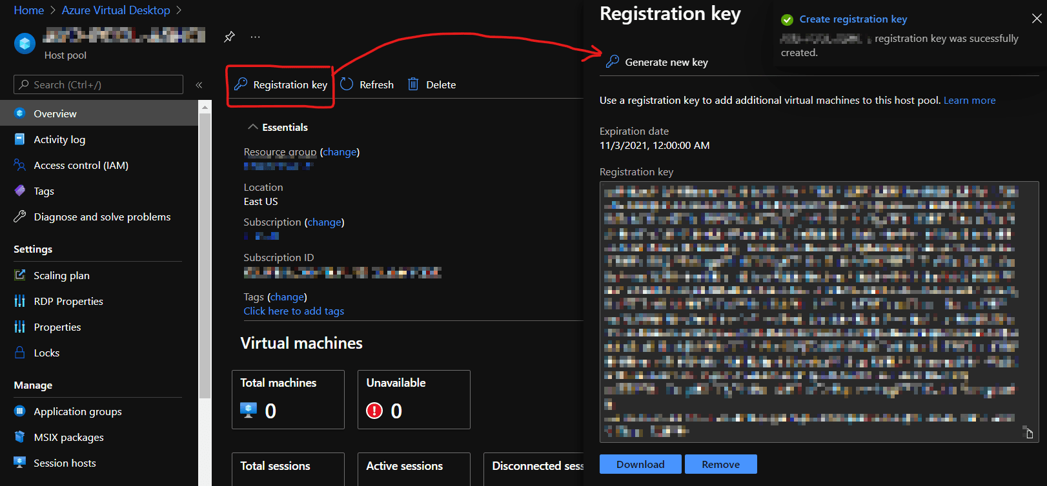This screenshot has width=1047, height=486.
Task: Click the Registration key toolbar button
Action: point(281,84)
